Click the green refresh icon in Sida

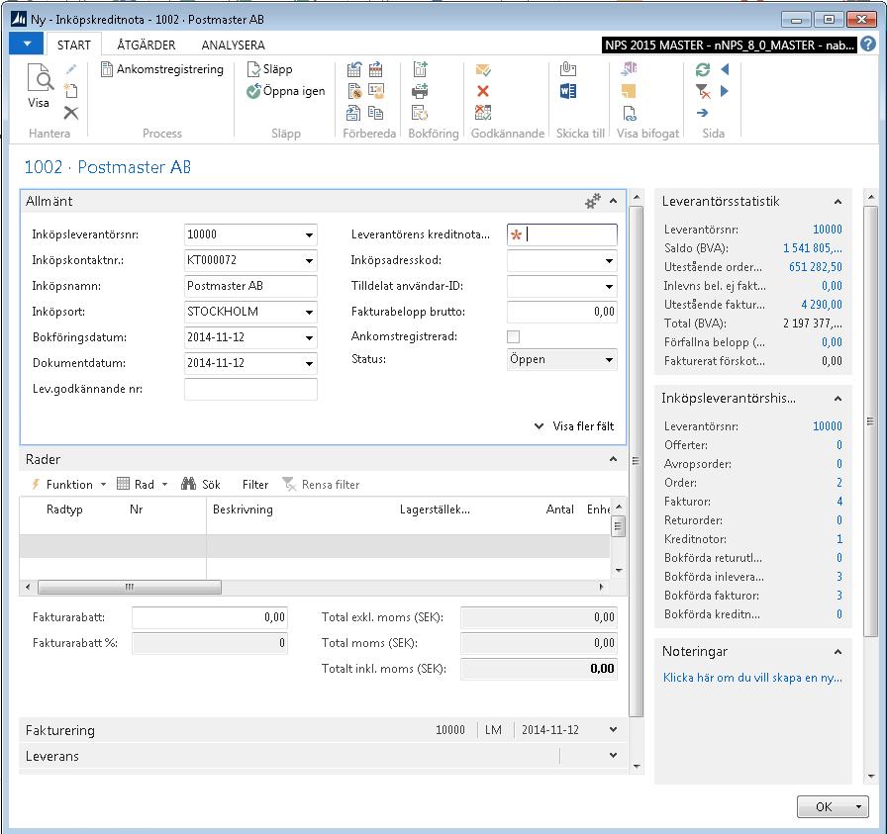(703, 69)
